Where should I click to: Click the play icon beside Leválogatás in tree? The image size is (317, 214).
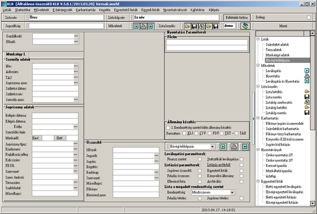[x=307, y=71]
